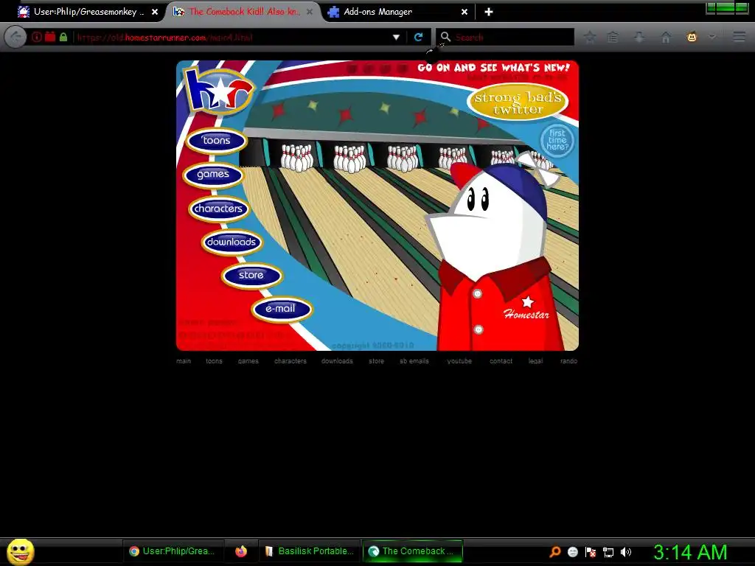755x566 pixels.
Task: Go back with the browser back arrow
Action: point(15,37)
